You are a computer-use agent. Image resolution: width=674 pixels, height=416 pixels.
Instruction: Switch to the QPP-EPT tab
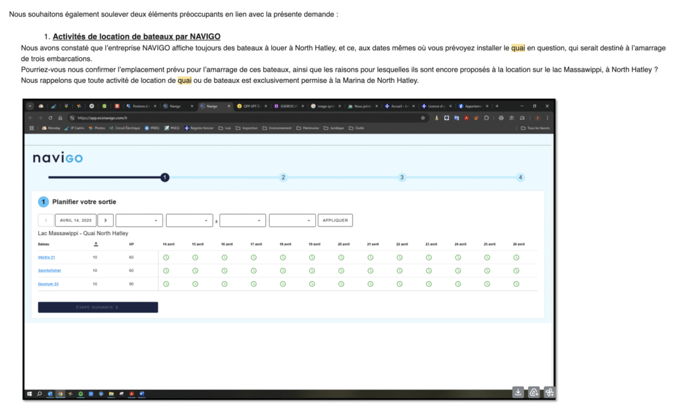251,106
